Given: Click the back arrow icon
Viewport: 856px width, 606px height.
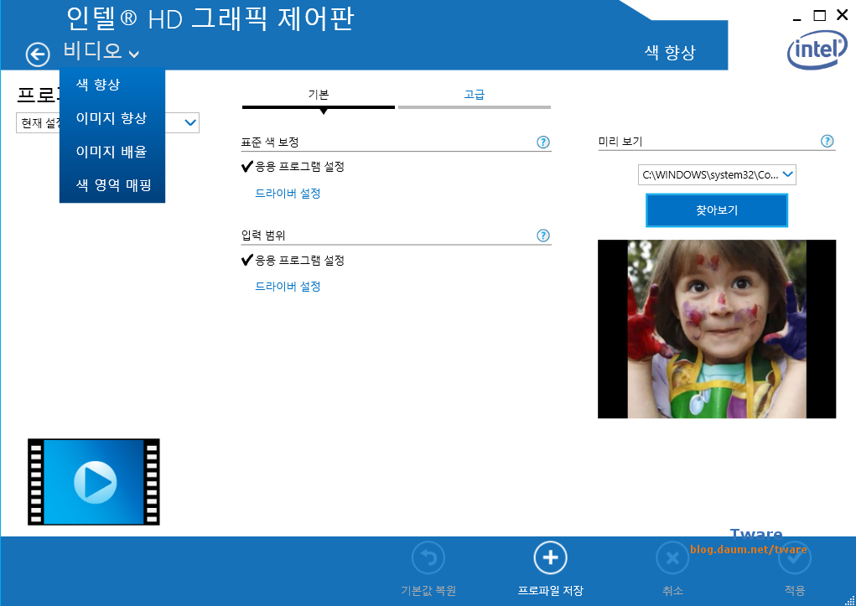Looking at the screenshot, I should [x=38, y=54].
